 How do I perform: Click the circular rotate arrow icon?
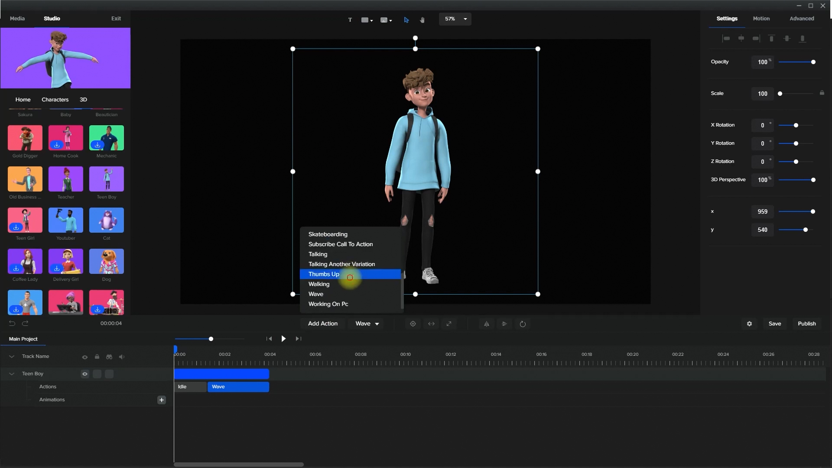(x=523, y=324)
